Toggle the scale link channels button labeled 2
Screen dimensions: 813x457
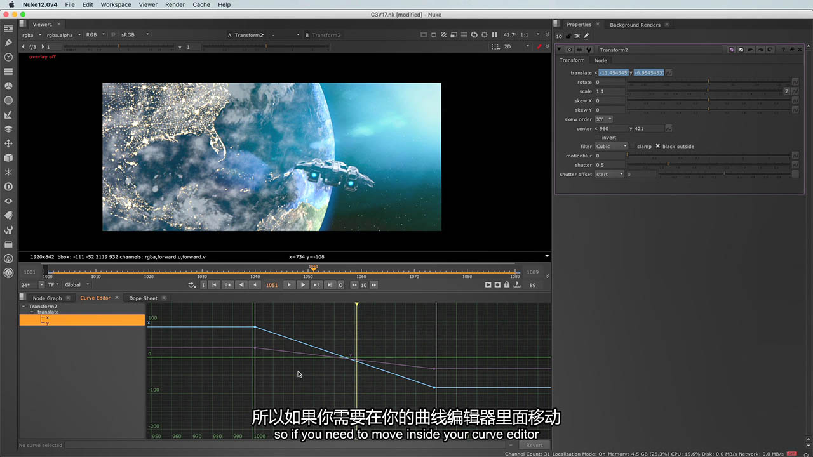(x=786, y=91)
